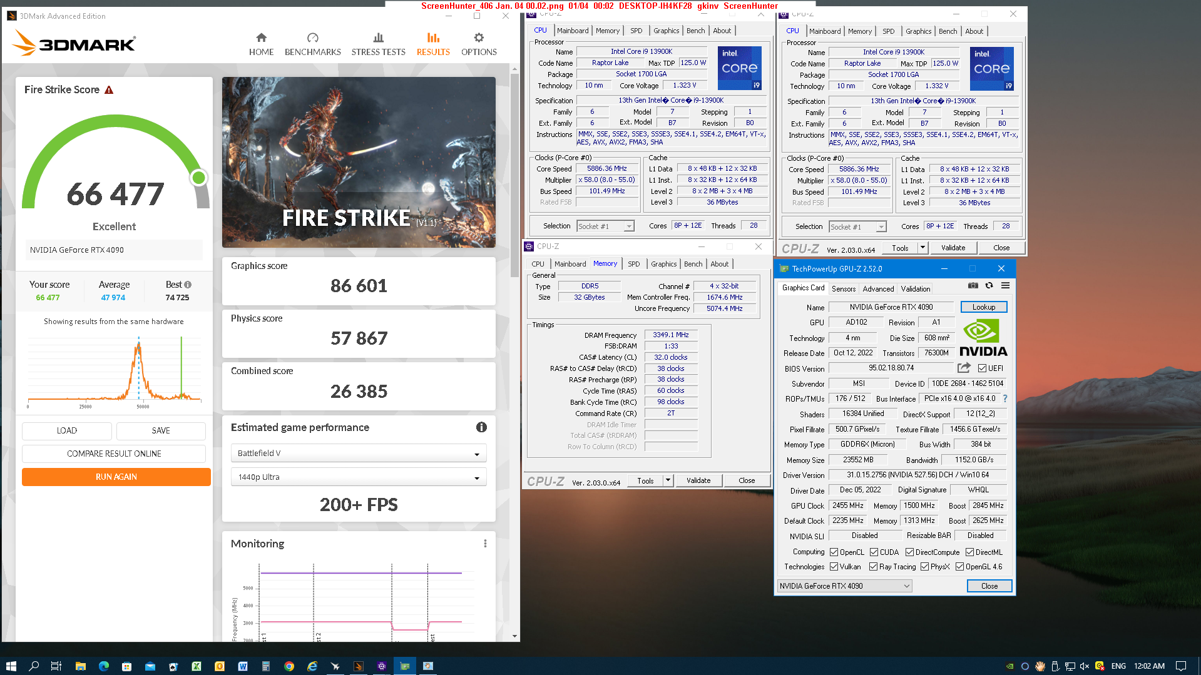Open Mainboard tab in the first CPU-Z window

pyautogui.click(x=573, y=31)
